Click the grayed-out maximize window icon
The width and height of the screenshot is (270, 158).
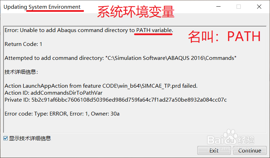239,7
